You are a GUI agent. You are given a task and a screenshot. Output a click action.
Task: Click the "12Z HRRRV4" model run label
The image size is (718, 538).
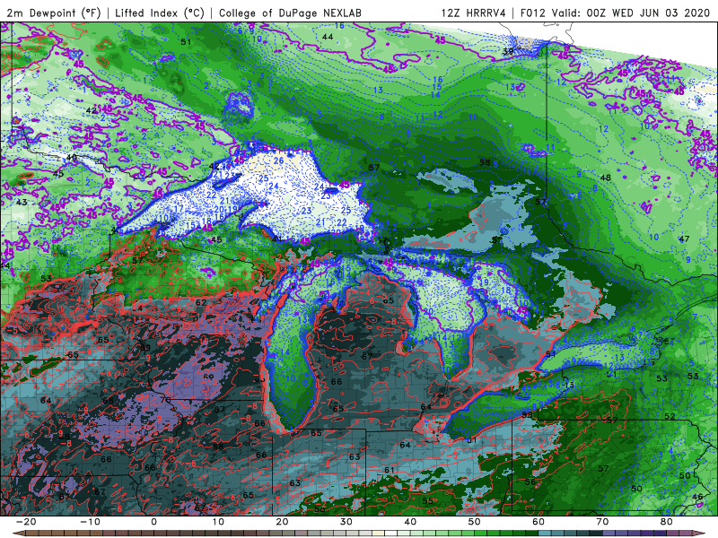(474, 13)
